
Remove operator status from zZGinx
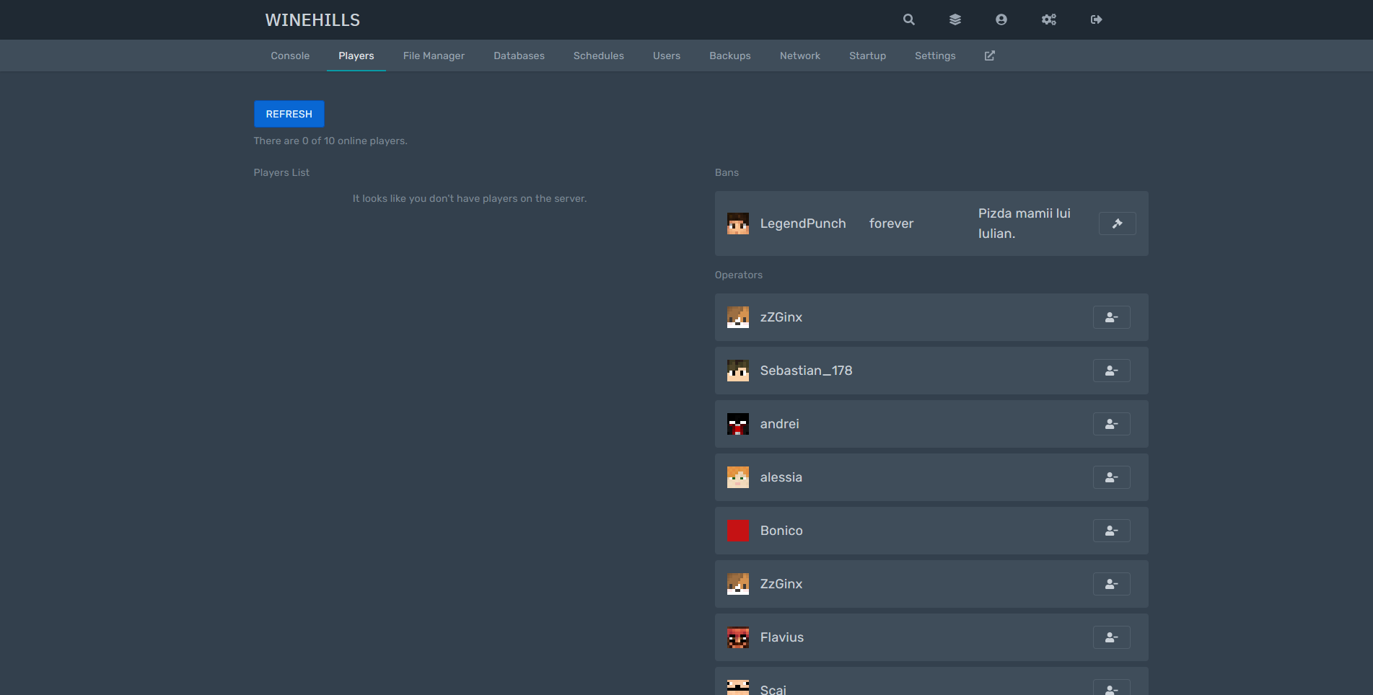tap(1111, 317)
